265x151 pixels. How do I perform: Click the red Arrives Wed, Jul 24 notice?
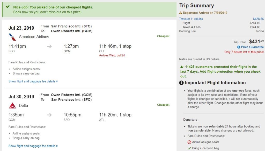click(112, 55)
